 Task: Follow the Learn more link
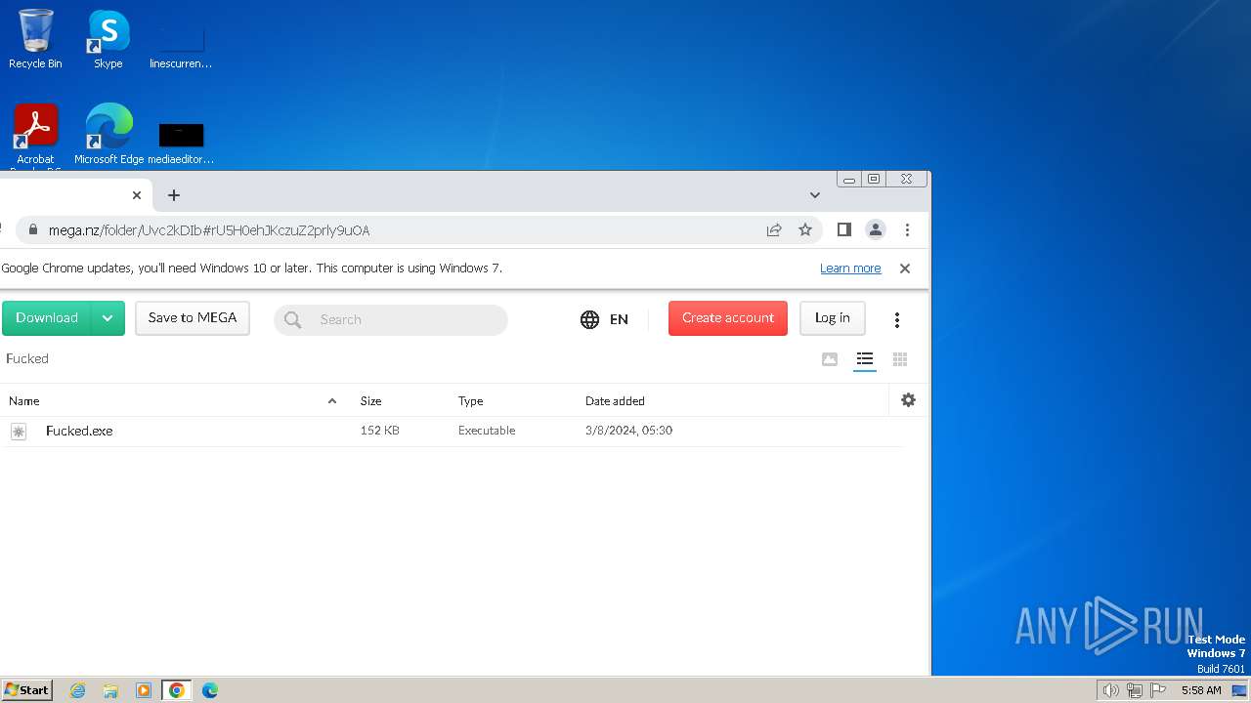(850, 269)
